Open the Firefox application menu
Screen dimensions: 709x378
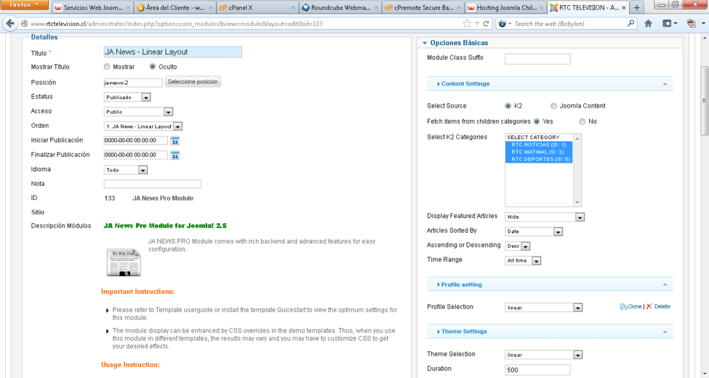[25, 5]
